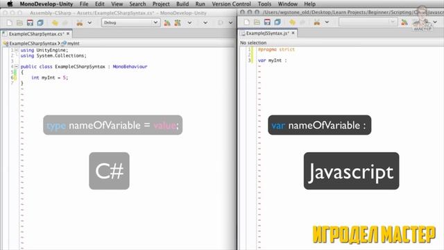Click Cut scissors icon in left toolbar
Viewport: 444px width, 250px height.
tap(80, 23)
